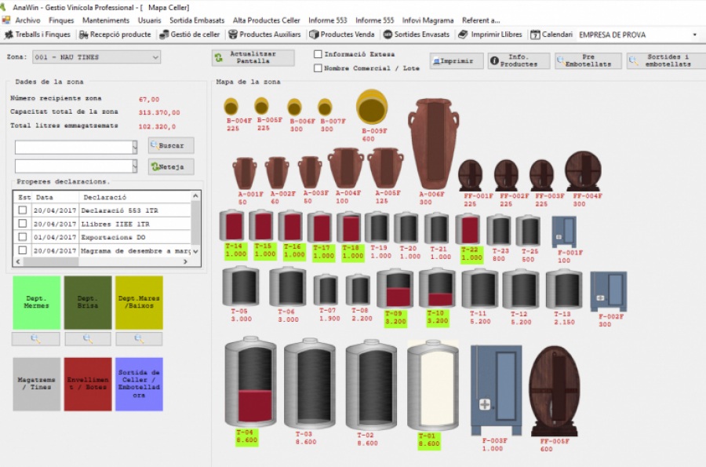Expand the second search combo box
The height and width of the screenshot is (467, 706).
click(x=135, y=166)
